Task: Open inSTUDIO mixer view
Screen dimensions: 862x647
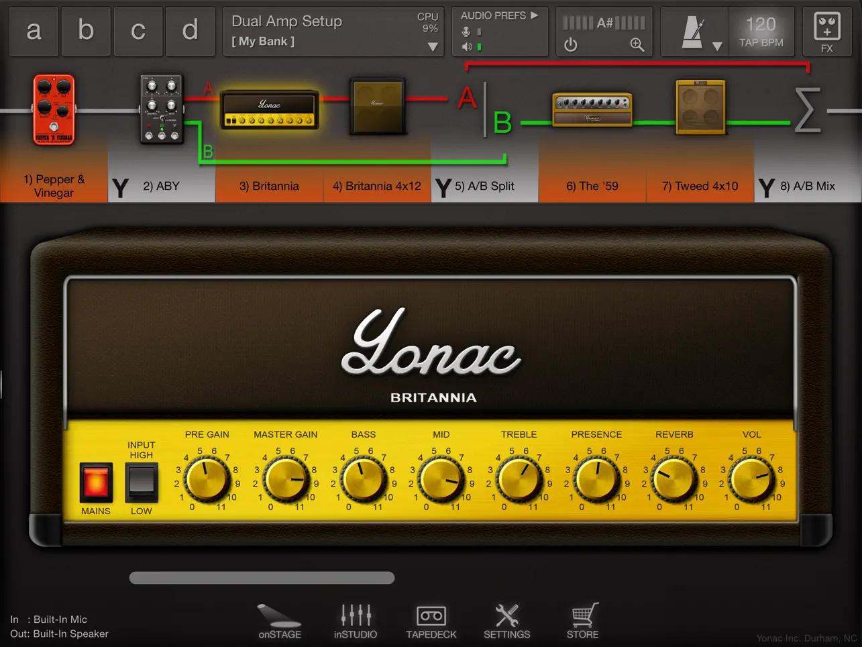Action: [356, 621]
